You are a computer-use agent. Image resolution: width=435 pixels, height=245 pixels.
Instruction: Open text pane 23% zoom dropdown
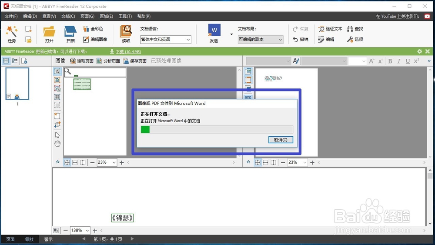point(304,163)
